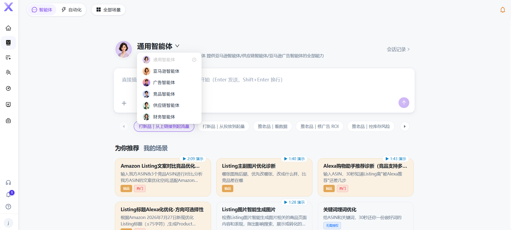
Task: Select chip 打新品 | 从投放到起量
Action: coord(224,127)
